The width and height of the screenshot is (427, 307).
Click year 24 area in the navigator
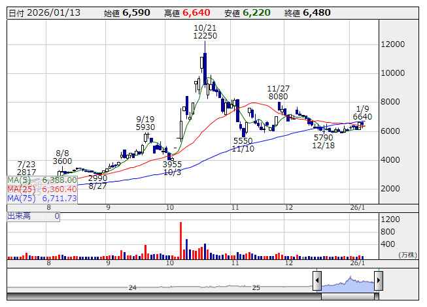(x=132, y=287)
